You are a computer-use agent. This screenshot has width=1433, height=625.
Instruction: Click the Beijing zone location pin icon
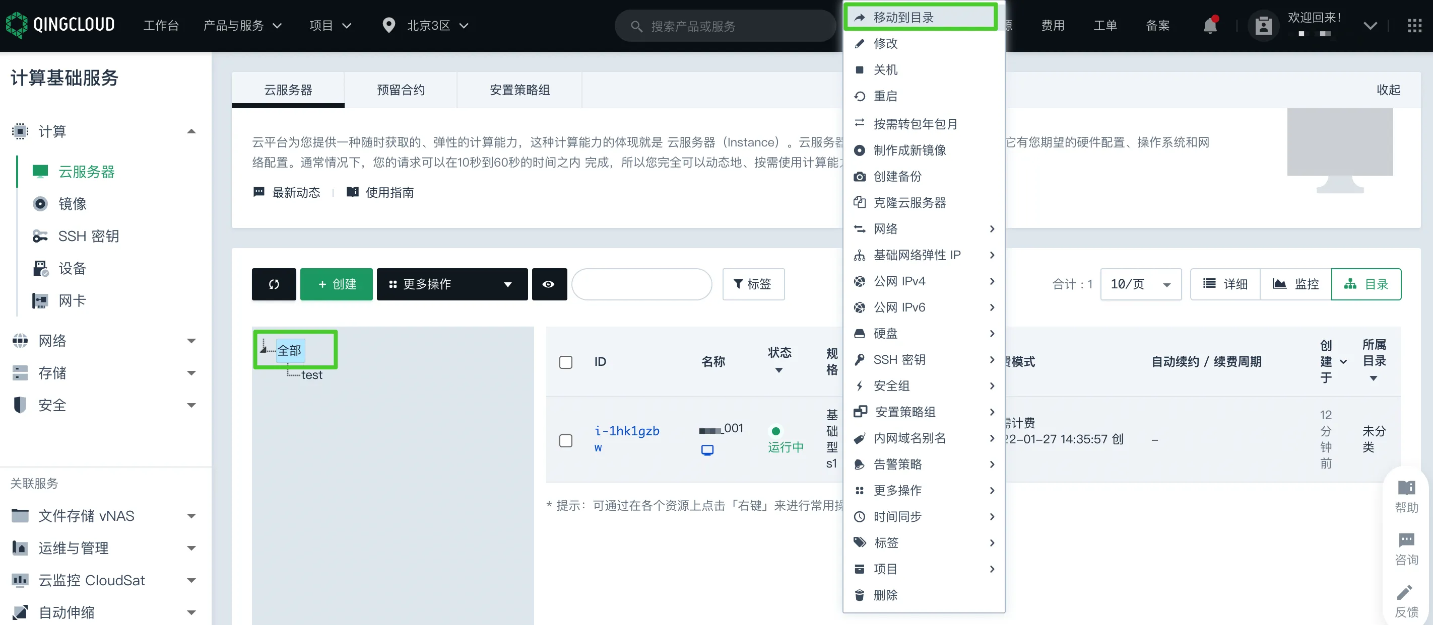(389, 26)
